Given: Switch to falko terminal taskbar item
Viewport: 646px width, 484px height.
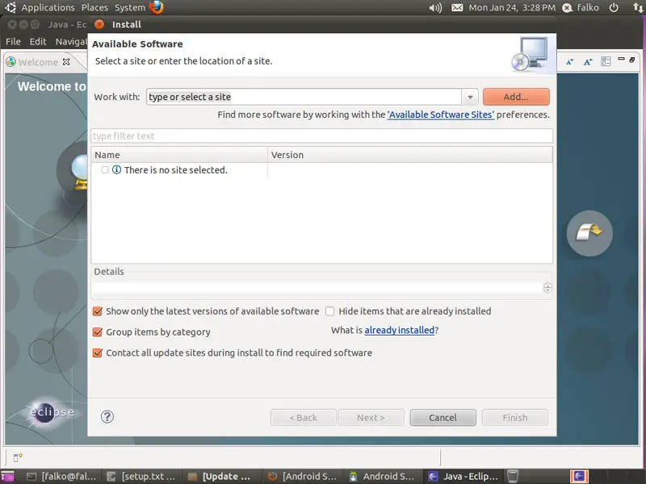Looking at the screenshot, I should (x=61, y=476).
